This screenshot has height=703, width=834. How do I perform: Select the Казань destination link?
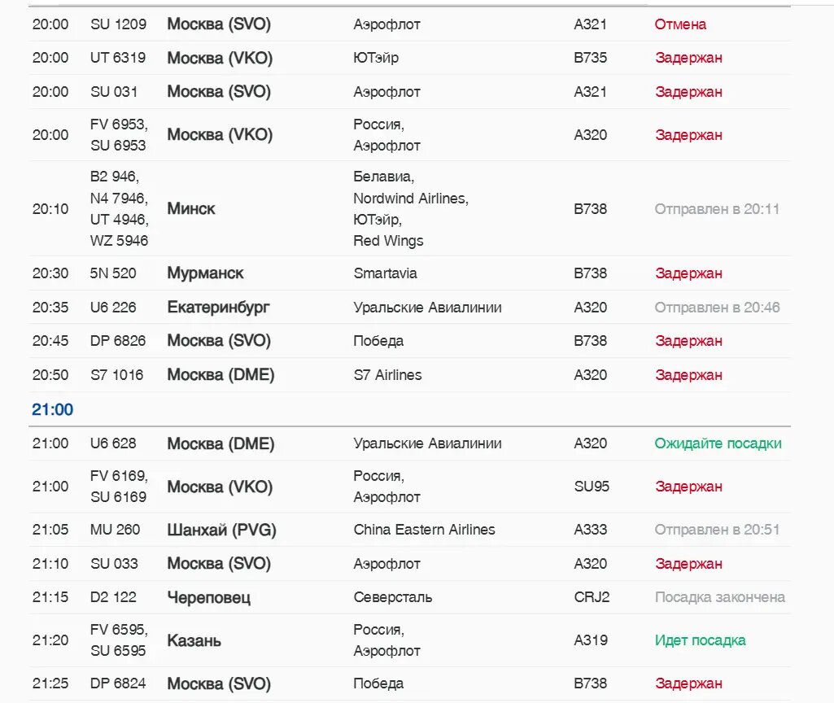pyautogui.click(x=194, y=640)
